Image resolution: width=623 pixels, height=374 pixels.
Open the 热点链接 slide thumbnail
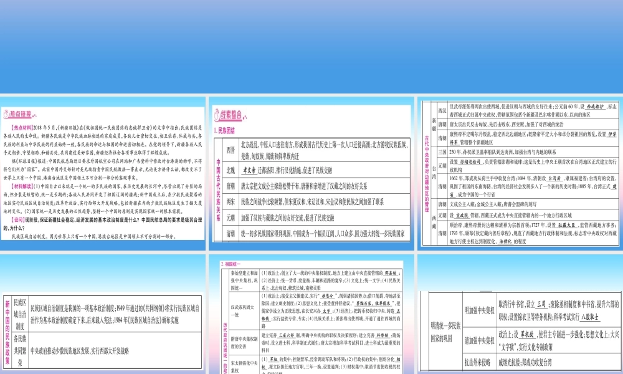(x=103, y=173)
